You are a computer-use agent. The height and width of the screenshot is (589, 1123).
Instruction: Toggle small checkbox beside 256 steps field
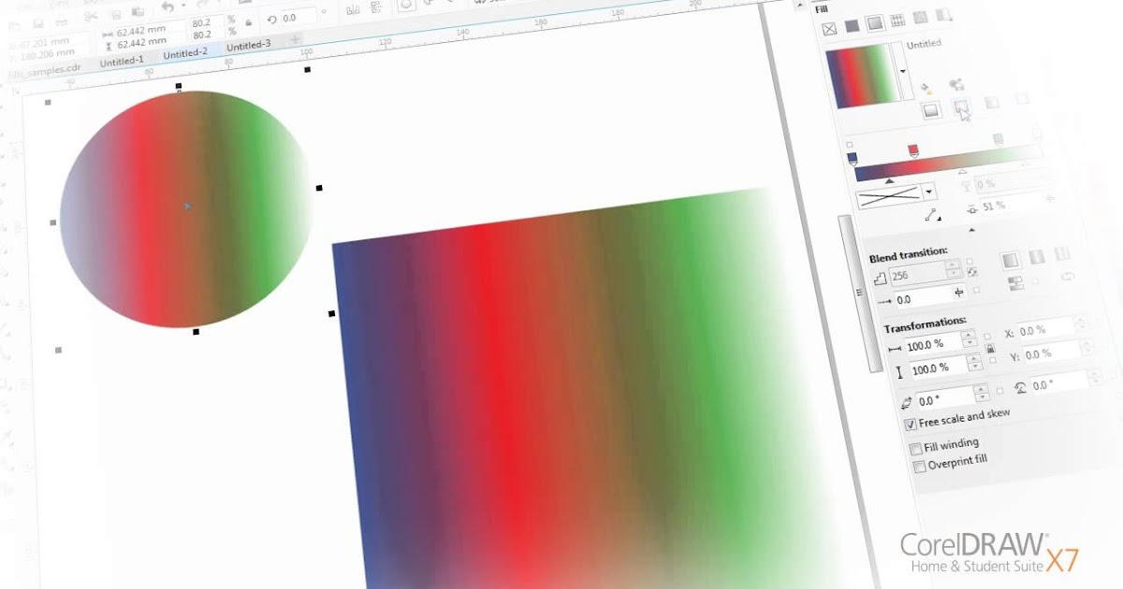970,261
